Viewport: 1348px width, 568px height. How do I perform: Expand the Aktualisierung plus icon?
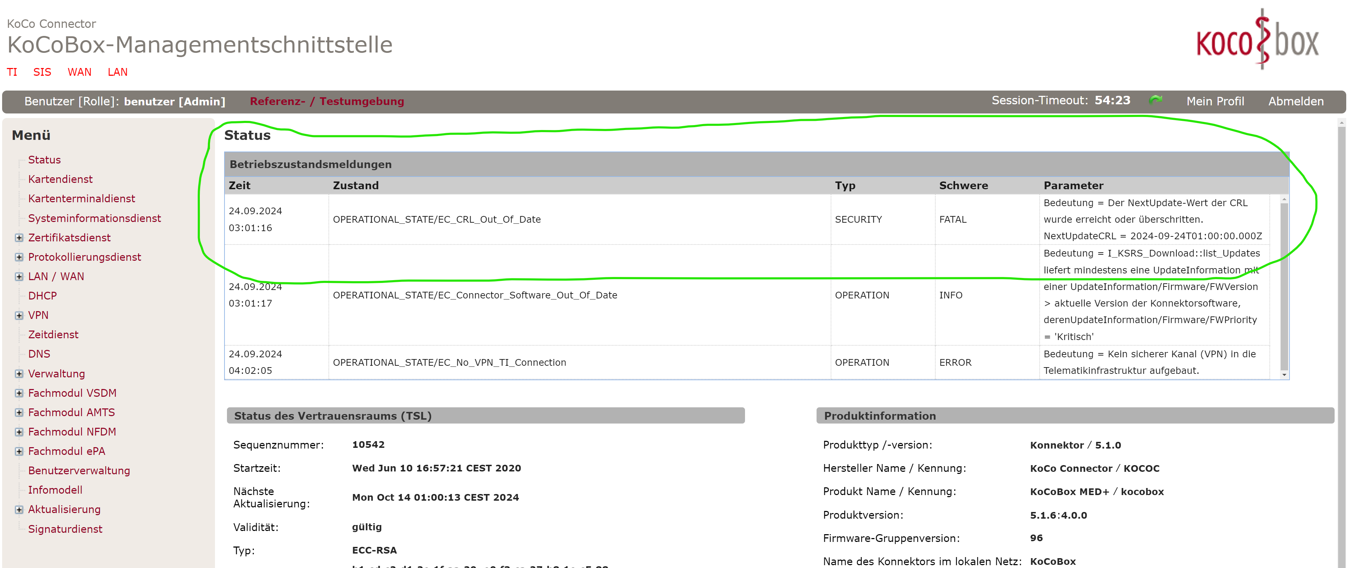coord(19,510)
